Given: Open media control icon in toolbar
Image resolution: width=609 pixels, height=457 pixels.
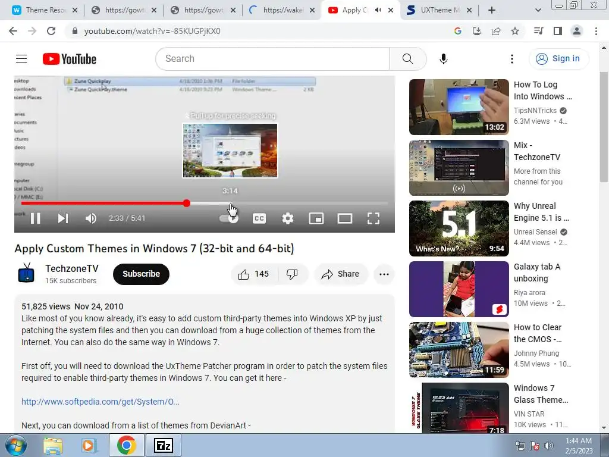Looking at the screenshot, I should click(538, 31).
